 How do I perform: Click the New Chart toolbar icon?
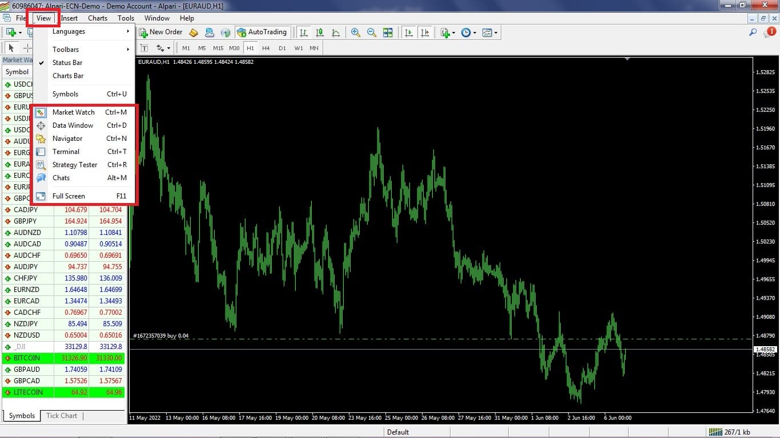click(11, 33)
